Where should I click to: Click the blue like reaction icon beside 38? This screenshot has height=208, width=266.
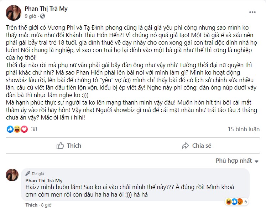coord(10,129)
